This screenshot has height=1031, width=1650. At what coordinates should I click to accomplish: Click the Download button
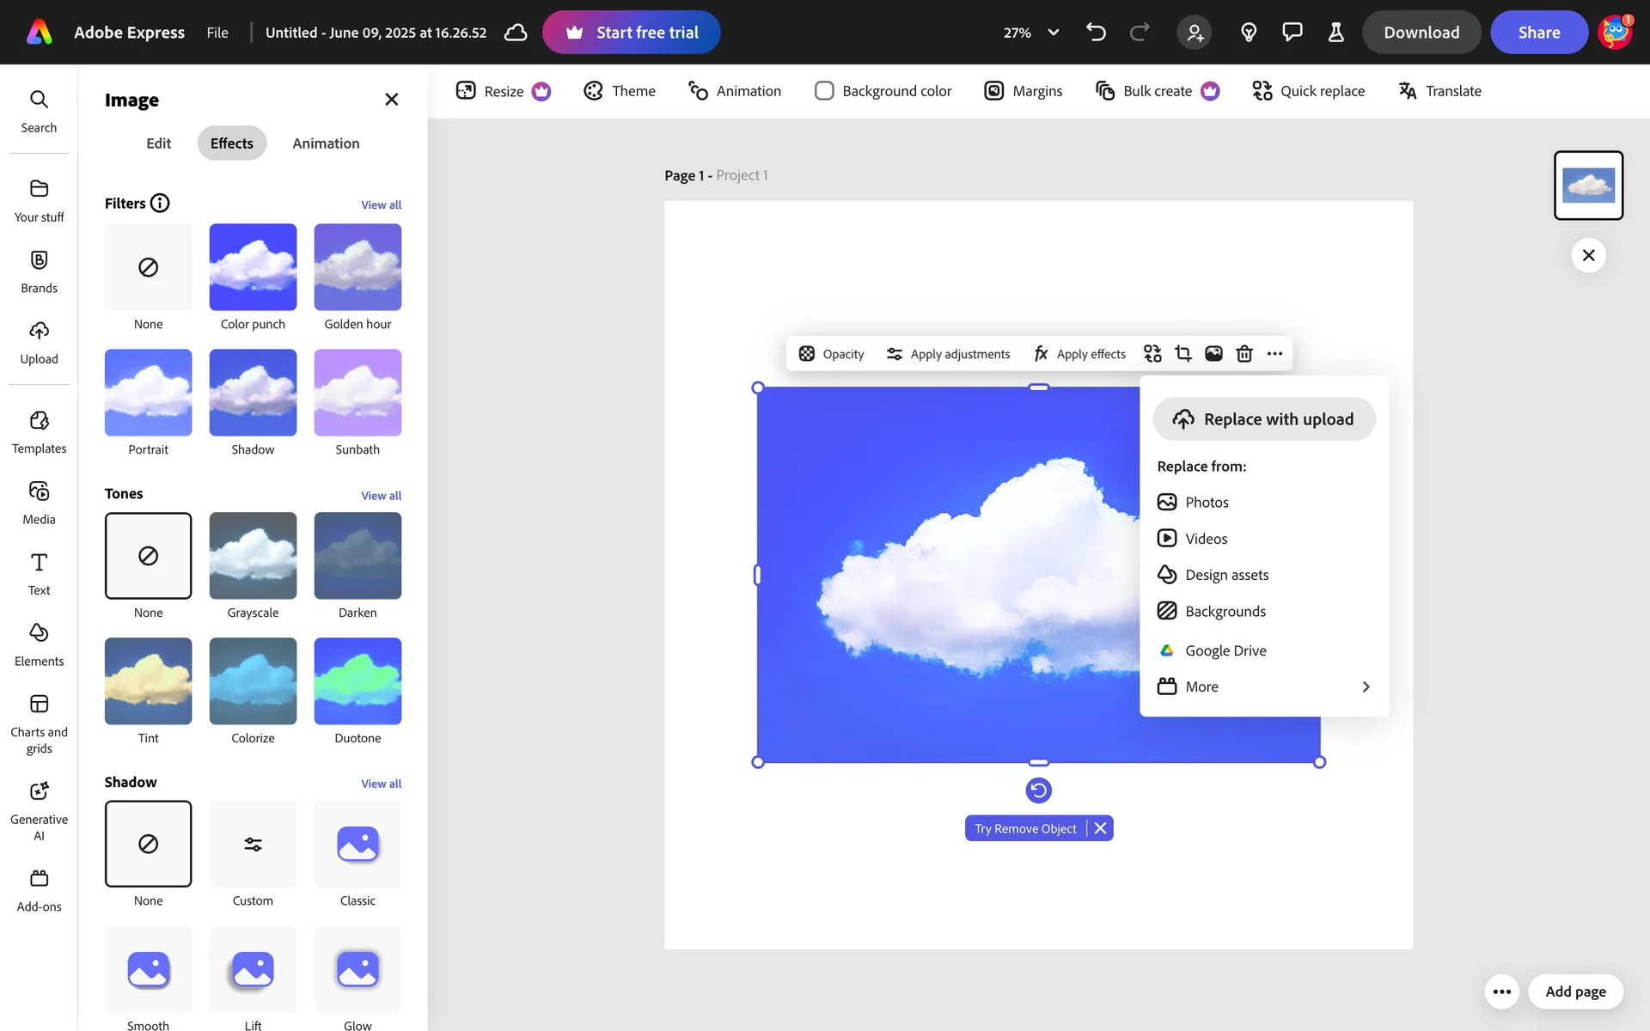(1421, 33)
